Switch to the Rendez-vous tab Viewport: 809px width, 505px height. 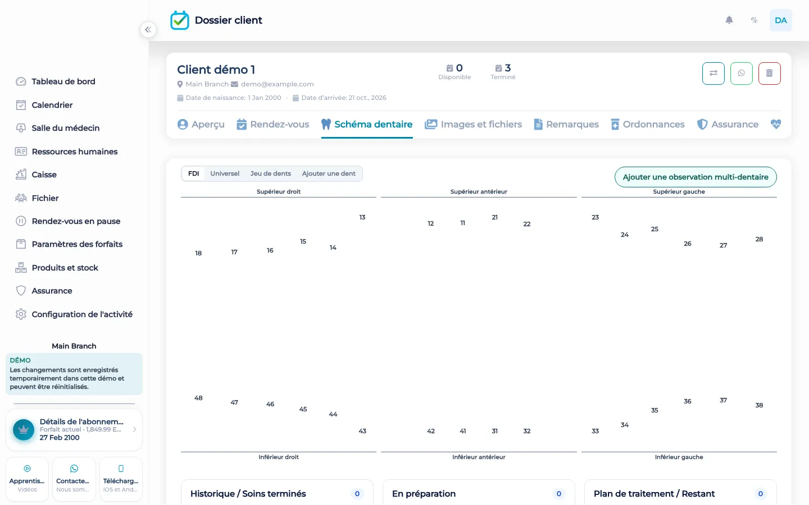pyautogui.click(x=273, y=125)
